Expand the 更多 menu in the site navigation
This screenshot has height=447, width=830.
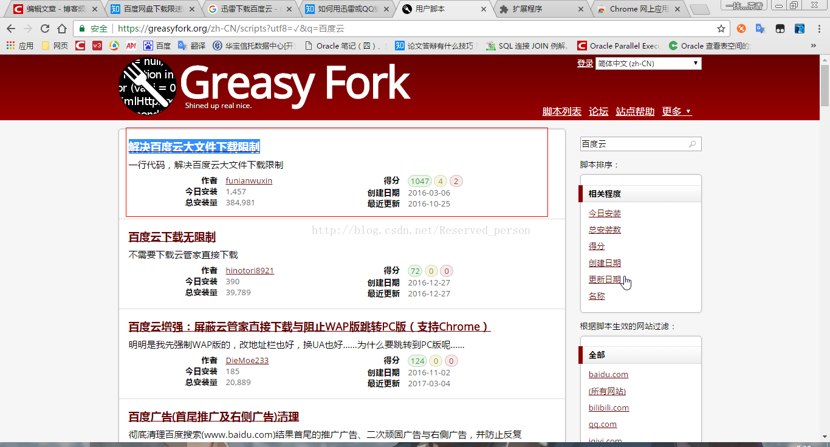click(677, 111)
